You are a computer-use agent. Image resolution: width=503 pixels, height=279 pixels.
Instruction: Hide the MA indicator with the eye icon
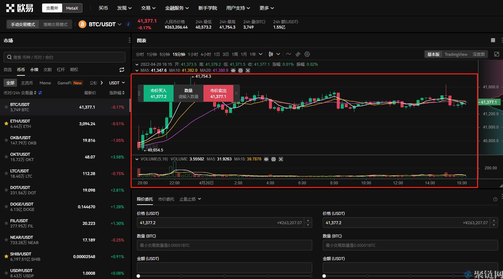[x=232, y=70]
